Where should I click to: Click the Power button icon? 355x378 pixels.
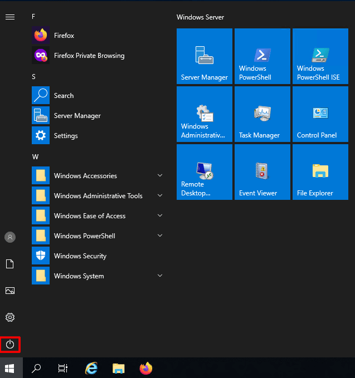click(10, 345)
